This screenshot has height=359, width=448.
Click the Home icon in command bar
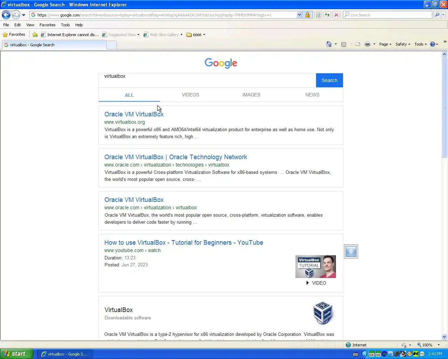pos(329,44)
